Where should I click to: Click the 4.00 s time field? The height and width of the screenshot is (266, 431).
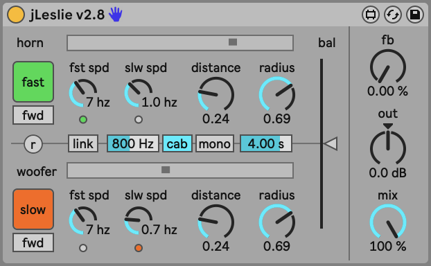tap(266, 143)
